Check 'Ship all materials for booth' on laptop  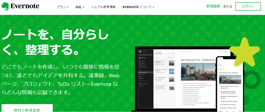pos(181,83)
